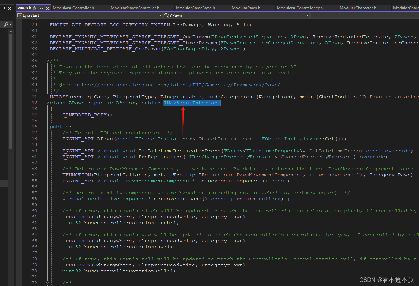The image size is (419, 286).
Task: Click FPawnRestartedSignature on line 31
Action: (x=247, y=37)
